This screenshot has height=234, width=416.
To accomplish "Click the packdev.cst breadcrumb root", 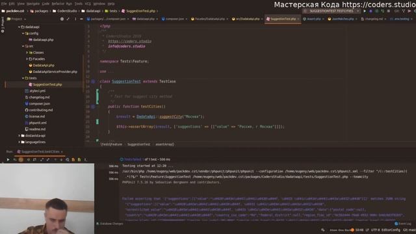I will 13,11.
